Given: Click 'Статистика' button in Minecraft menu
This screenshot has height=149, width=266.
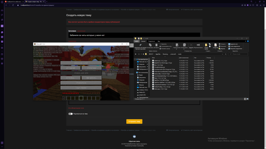Looking at the screenshot, I should [x=92, y=68].
